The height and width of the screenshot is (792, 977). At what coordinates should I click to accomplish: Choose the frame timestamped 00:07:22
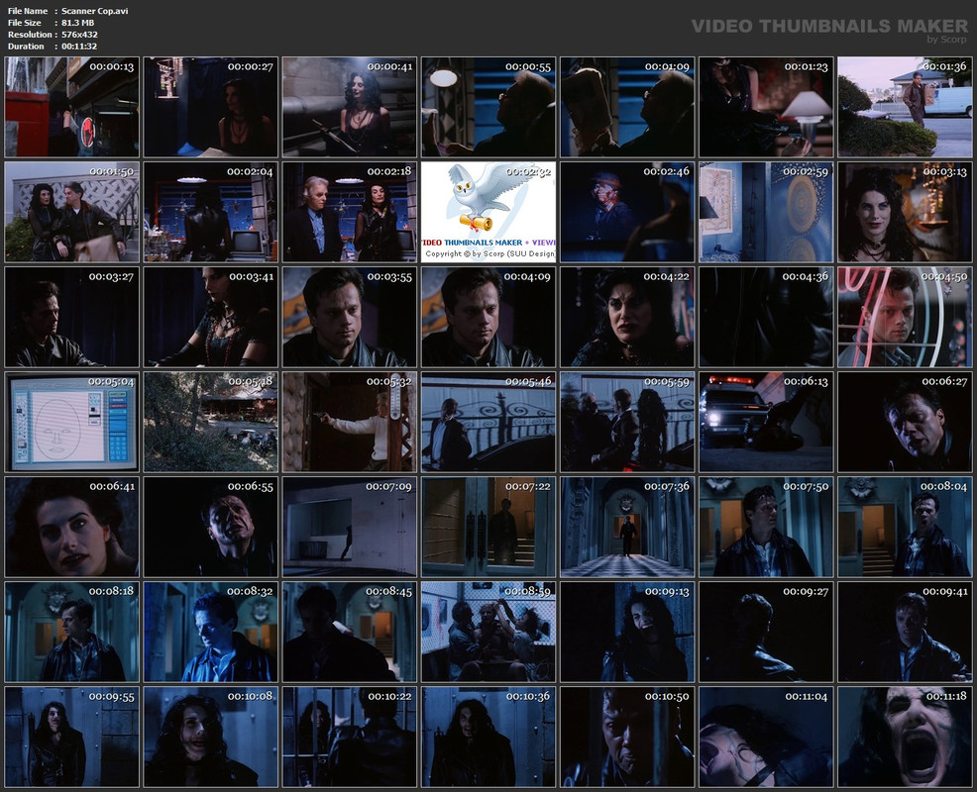coord(488,527)
